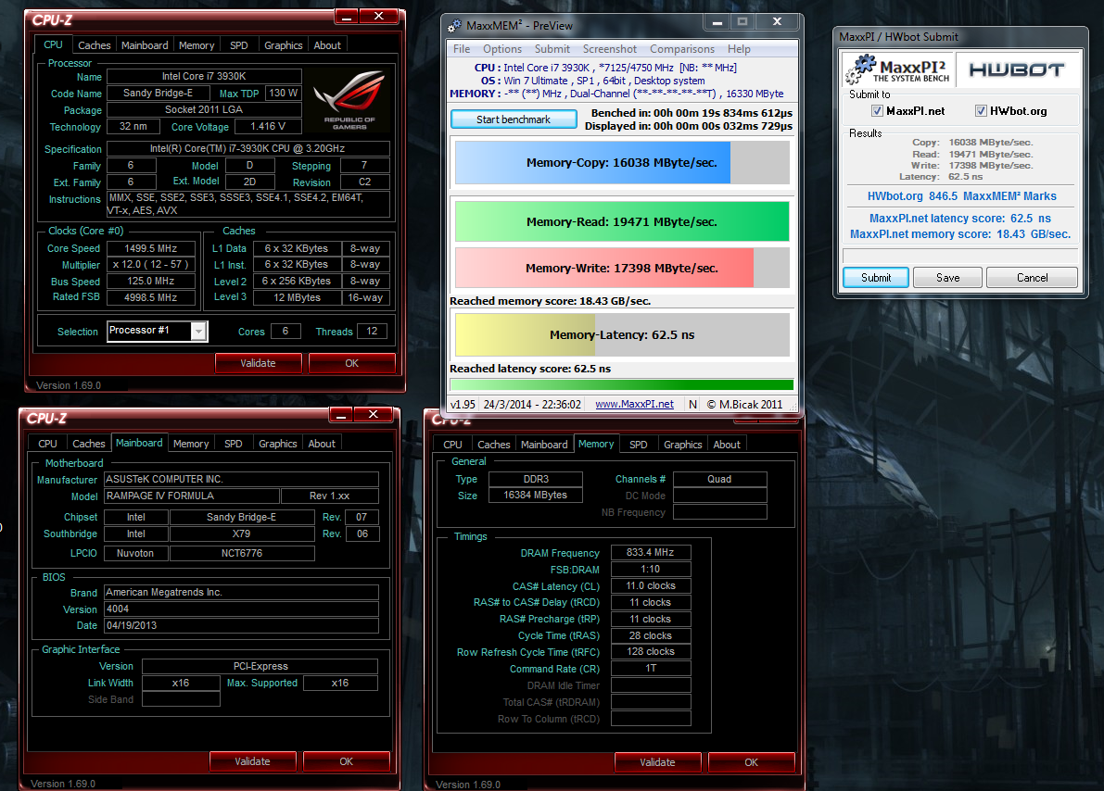The height and width of the screenshot is (791, 1104).
Task: Open the File menu in MaxxMEM
Action: [462, 48]
